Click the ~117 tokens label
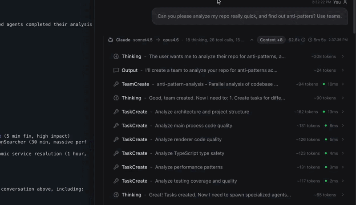 (x=308, y=181)
